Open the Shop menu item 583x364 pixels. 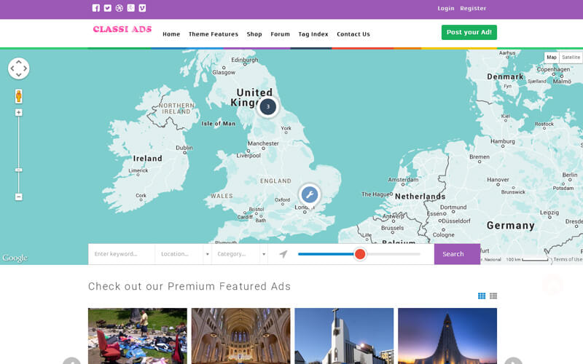pyautogui.click(x=254, y=34)
